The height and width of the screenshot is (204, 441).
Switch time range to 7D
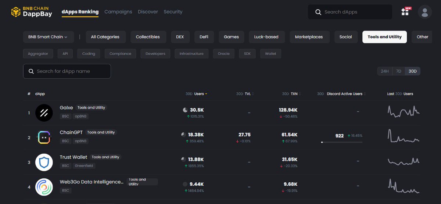tap(398, 71)
